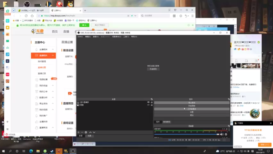Expand 数据分析 section chevron
The image size is (273, 154).
pos(53,98)
